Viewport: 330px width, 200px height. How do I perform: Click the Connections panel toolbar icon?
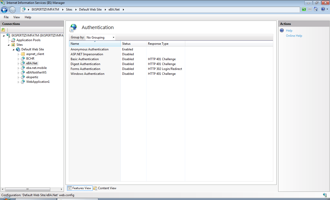tap(3, 30)
